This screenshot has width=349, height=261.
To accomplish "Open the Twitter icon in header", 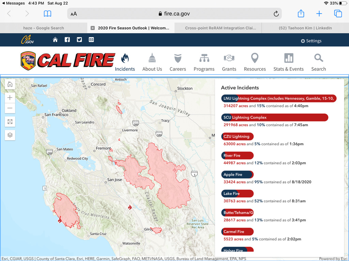I will 79,39.
